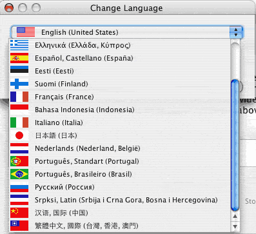Click the scrollbar down arrow
The width and height of the screenshot is (256, 234).
(235, 226)
